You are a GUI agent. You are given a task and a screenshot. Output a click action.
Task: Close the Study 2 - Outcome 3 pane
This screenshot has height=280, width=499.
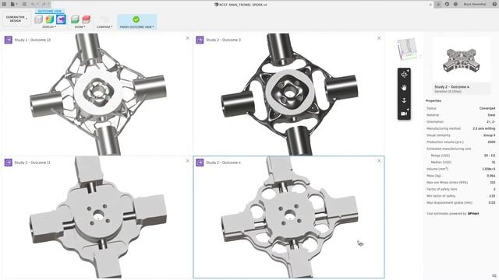pos(379,38)
